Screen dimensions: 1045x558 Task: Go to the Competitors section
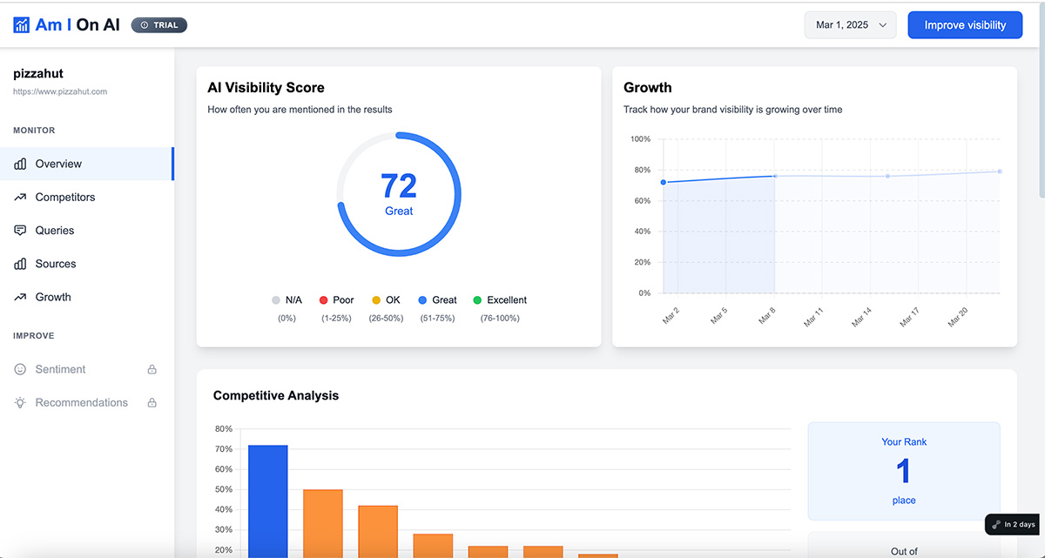[87, 198]
